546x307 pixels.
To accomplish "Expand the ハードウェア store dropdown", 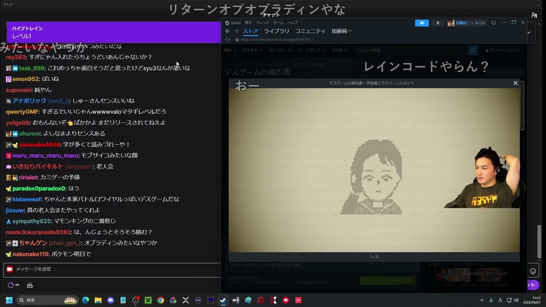I will (311, 50).
